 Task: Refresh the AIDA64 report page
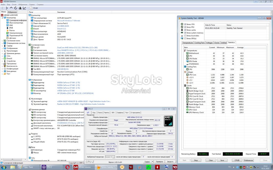click(x=15, y=8)
